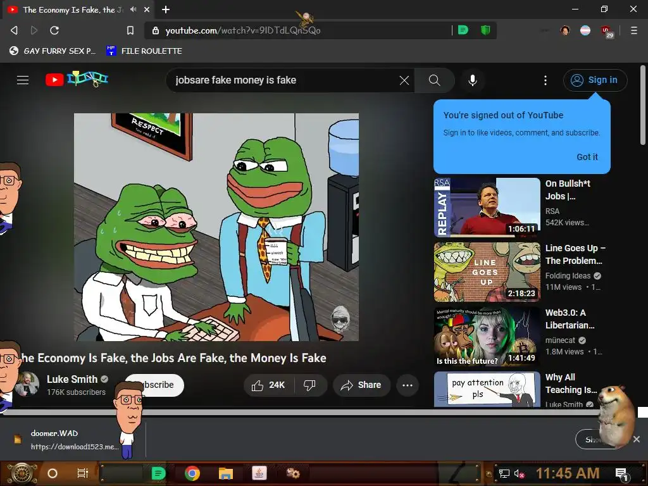Open the green shield extension icon
The height and width of the screenshot is (486, 648).
(x=485, y=30)
